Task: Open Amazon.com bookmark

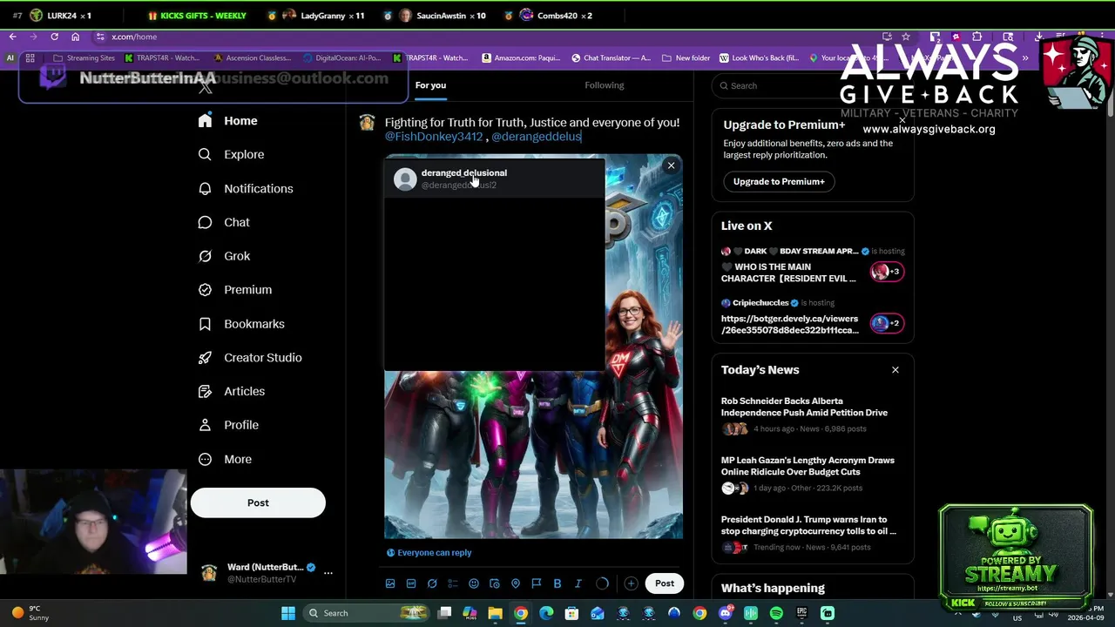Action: pyautogui.click(x=521, y=58)
